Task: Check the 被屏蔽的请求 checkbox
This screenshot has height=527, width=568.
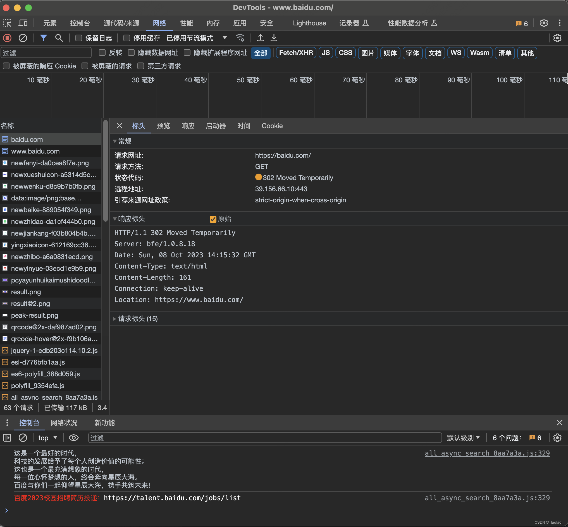Action: pos(85,66)
